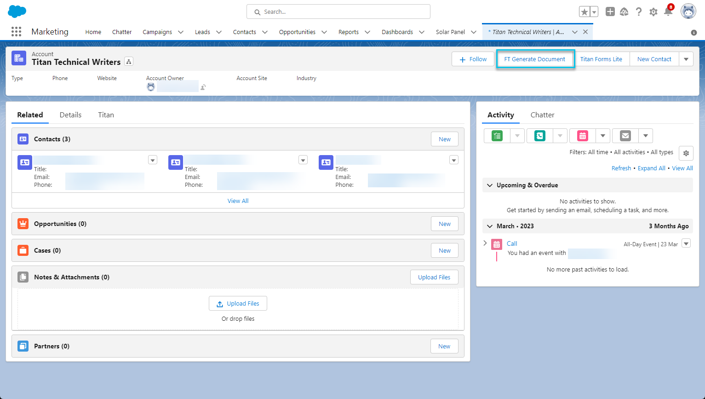Screen dimensions: 705x399
Task: Click the New Event pink calendar icon
Action: pos(583,136)
